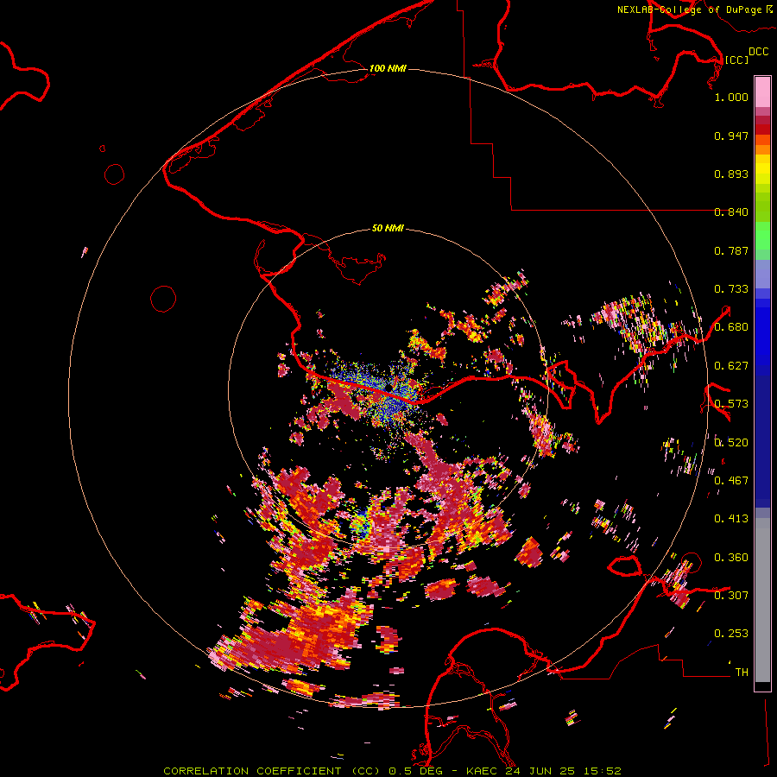Click the [CC] units label
Screen dimensions: 777x777
736,60
